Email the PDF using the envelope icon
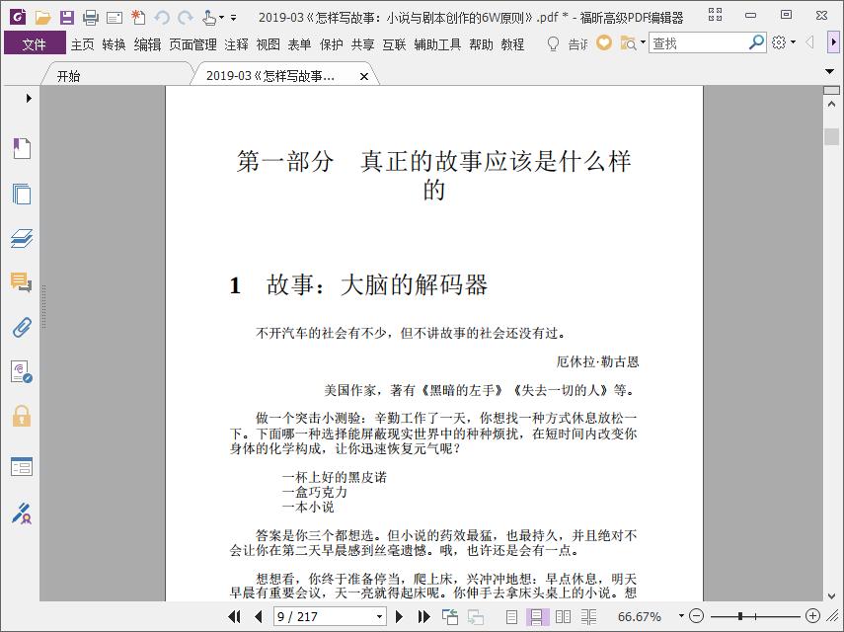The image size is (844, 632). (x=115, y=19)
